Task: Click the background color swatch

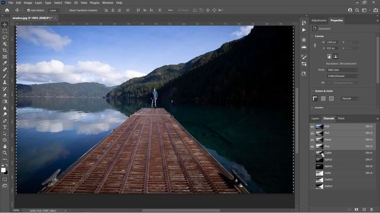Action: click(7, 173)
